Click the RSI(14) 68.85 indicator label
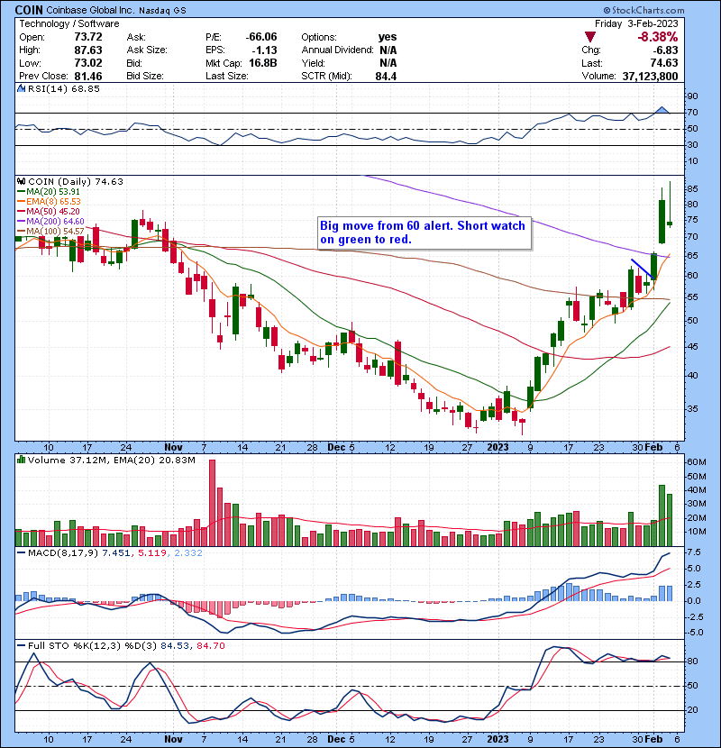This screenshot has height=748, width=721. [64, 88]
